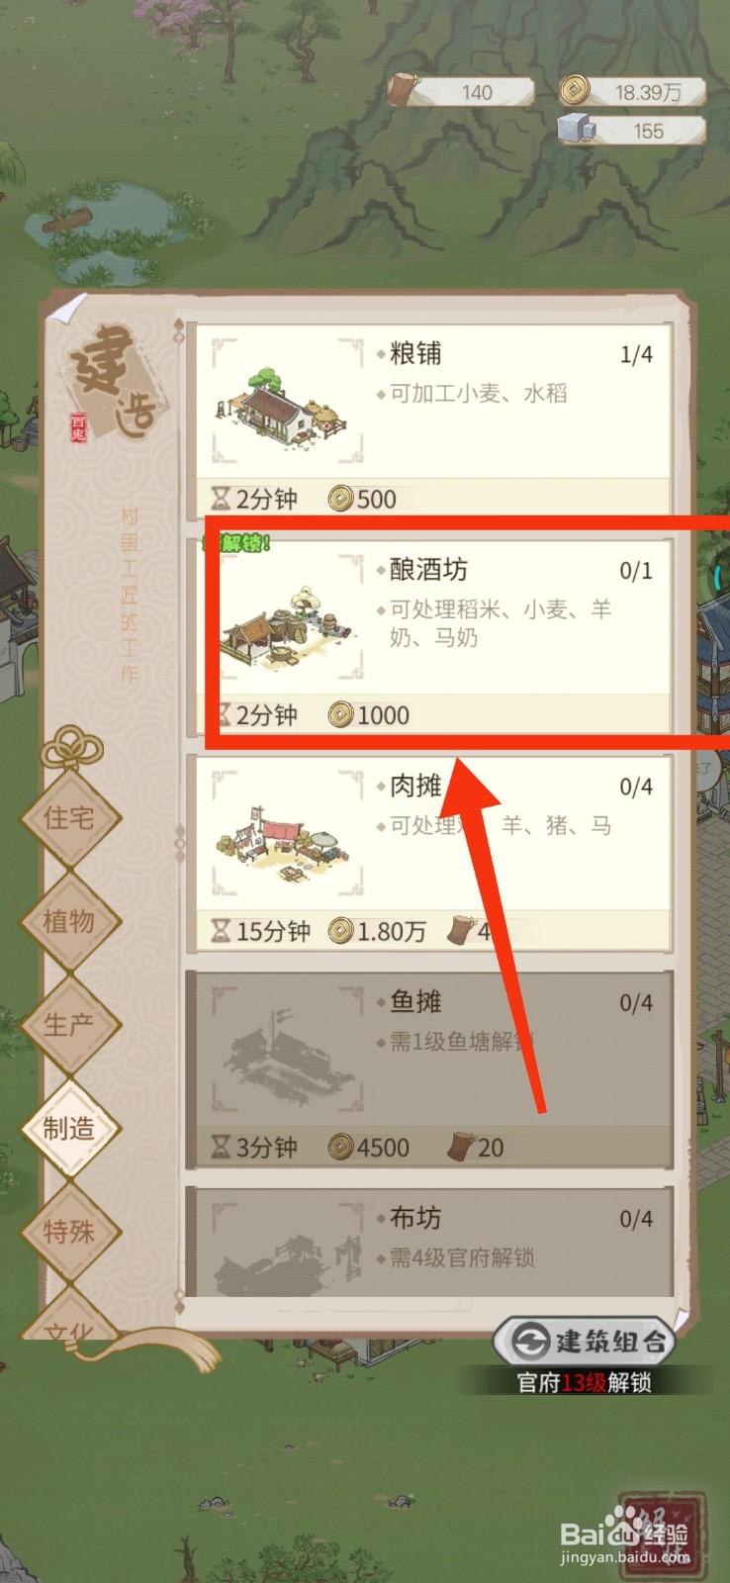Tap the 酿酒坊 title text
Screen dimensions: 730x1583
(428, 570)
